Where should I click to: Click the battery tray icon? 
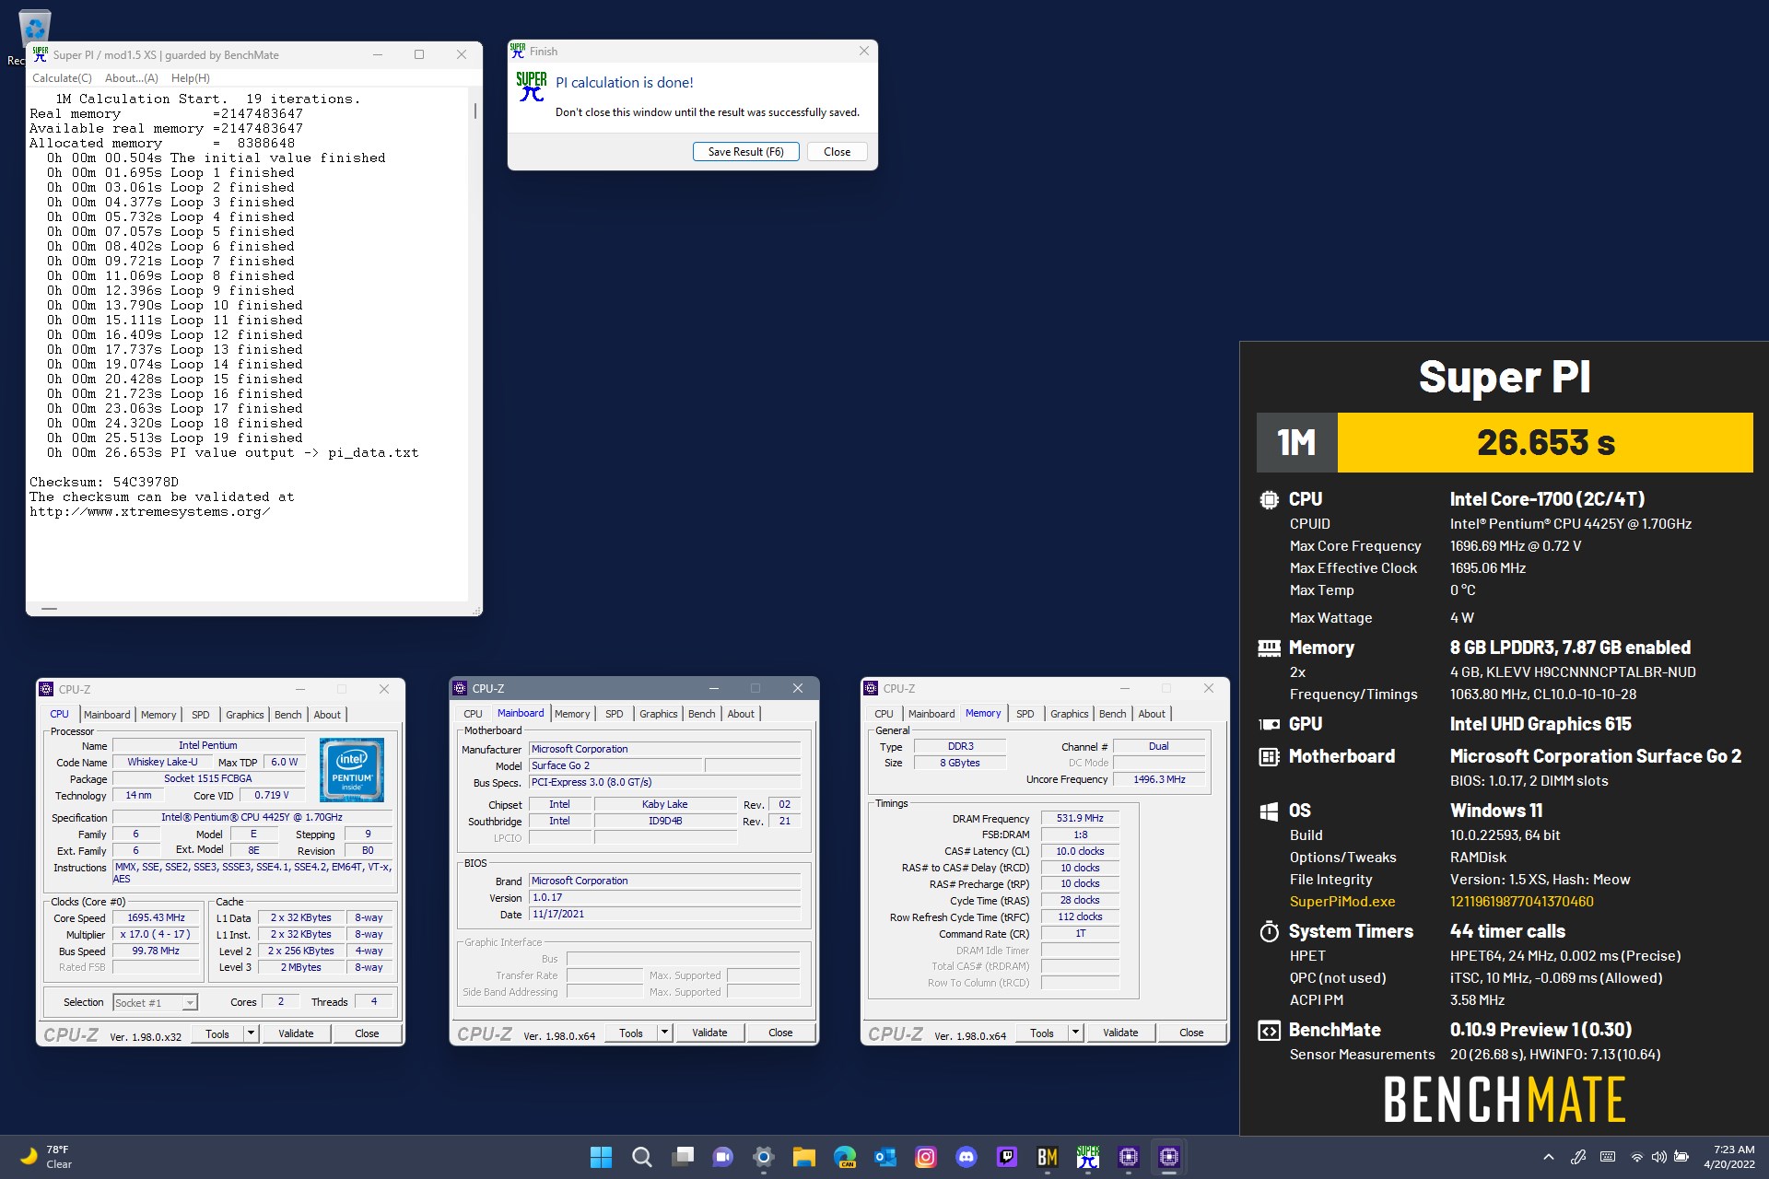point(1681,1157)
